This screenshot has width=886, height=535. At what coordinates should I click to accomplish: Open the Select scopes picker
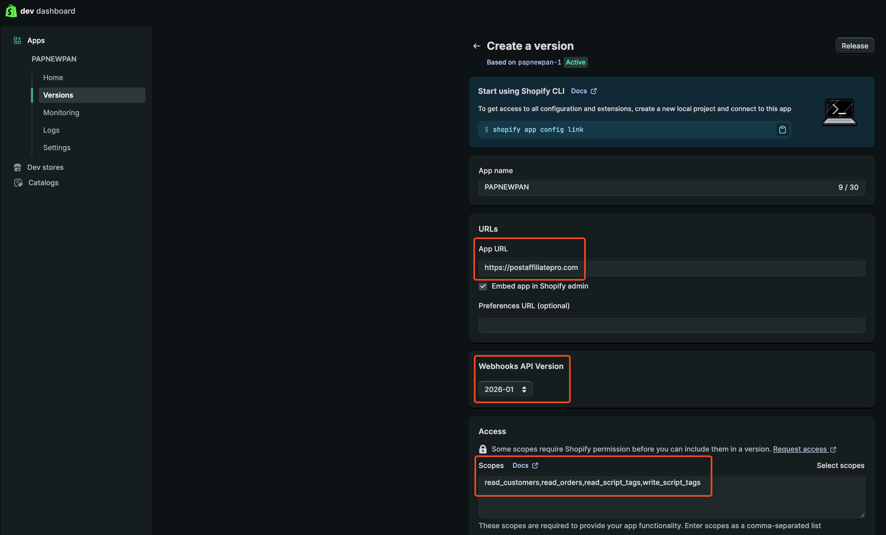click(840, 466)
